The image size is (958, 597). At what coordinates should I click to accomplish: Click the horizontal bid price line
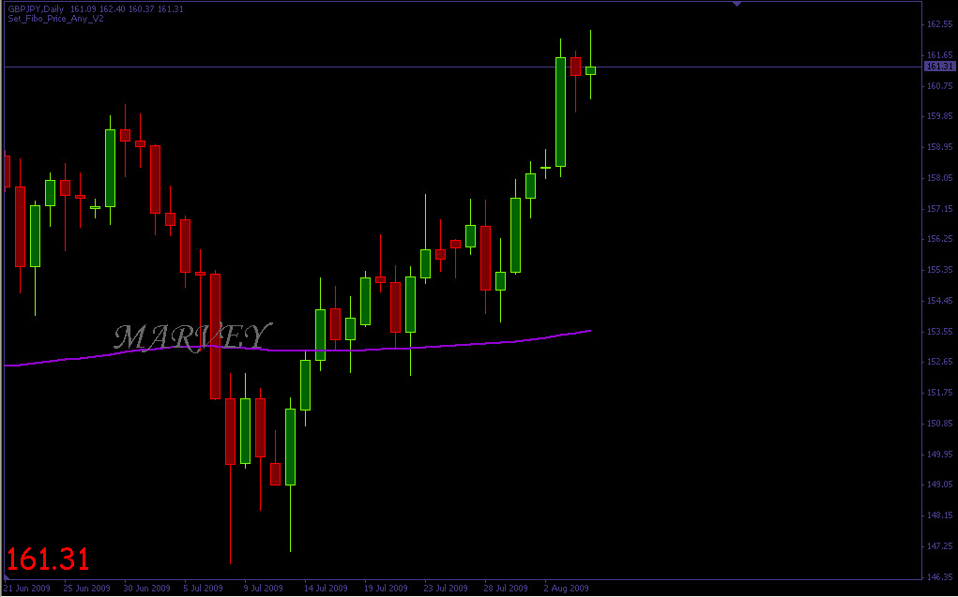[x=464, y=66]
